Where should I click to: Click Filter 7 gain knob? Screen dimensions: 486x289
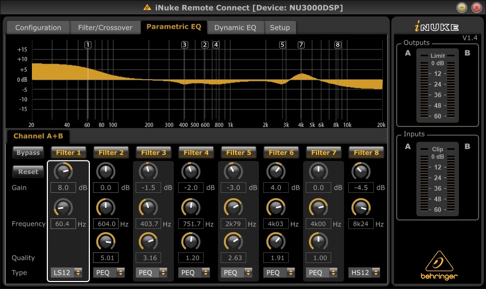click(x=319, y=171)
